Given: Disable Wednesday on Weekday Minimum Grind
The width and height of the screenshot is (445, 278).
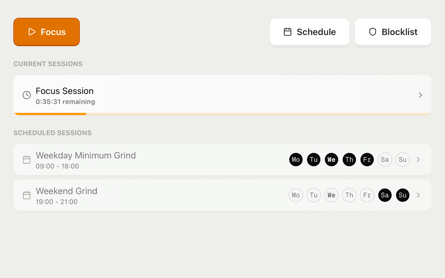Looking at the screenshot, I should [331, 160].
